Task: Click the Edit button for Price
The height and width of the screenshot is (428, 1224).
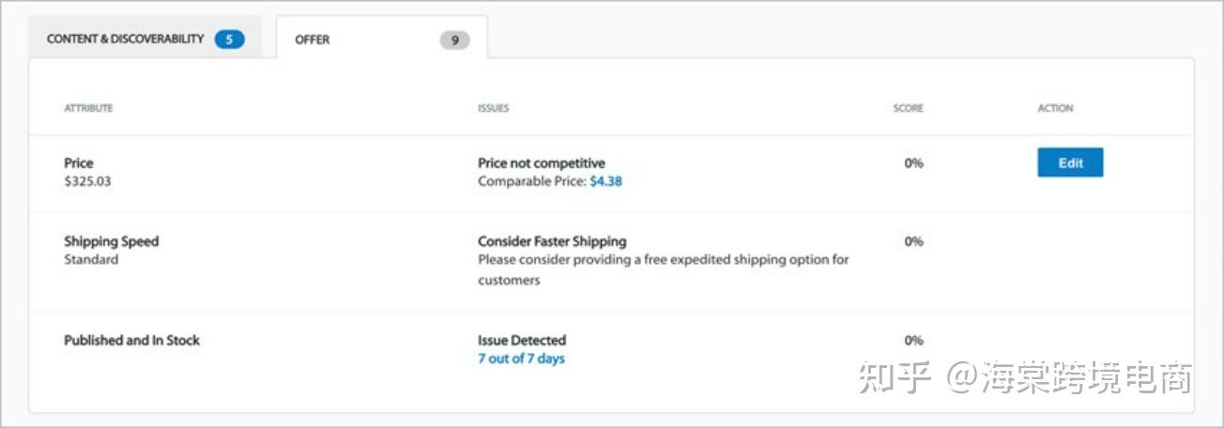Action: [x=1070, y=162]
